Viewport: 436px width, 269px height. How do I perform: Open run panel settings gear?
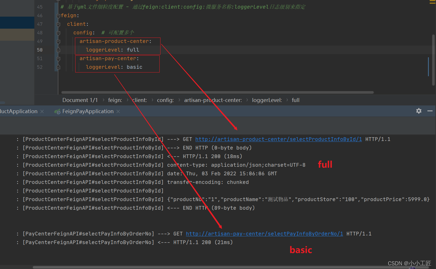coord(419,111)
